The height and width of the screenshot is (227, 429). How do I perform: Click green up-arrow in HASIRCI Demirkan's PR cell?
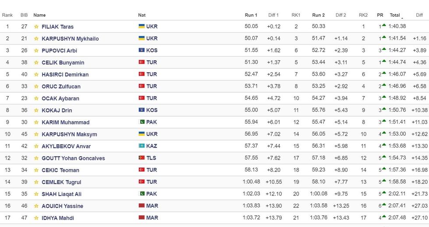tap(384, 73)
